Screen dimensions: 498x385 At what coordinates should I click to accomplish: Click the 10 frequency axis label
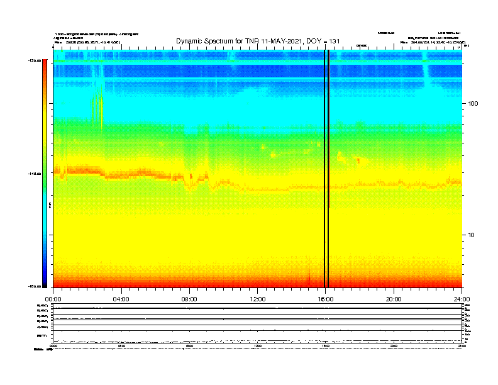(x=472, y=235)
